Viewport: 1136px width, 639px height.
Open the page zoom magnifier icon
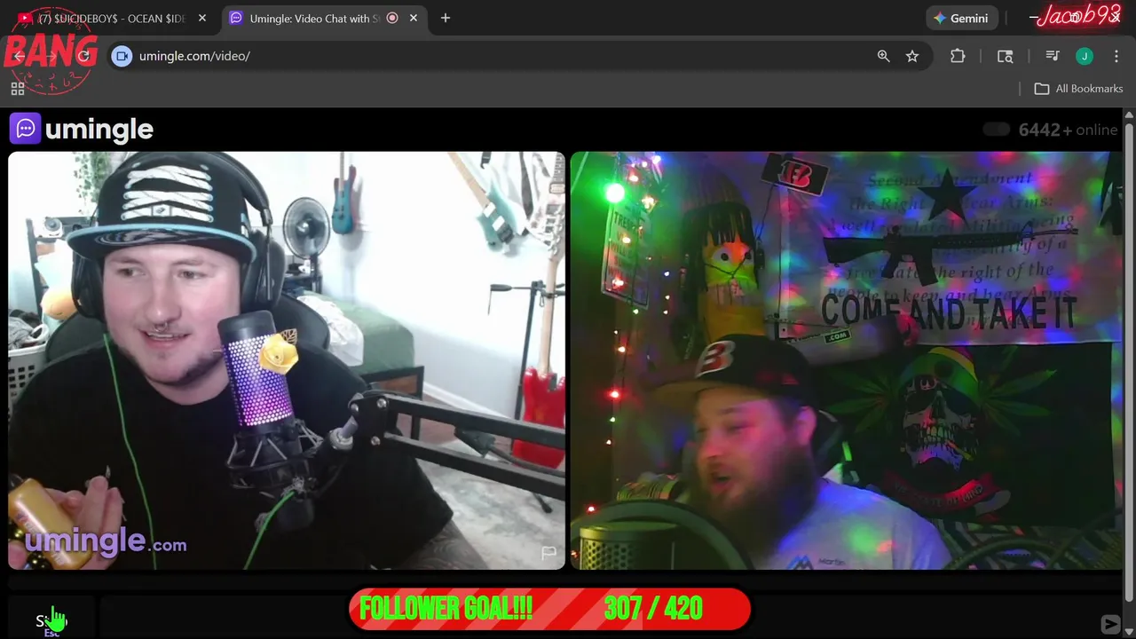coord(883,56)
